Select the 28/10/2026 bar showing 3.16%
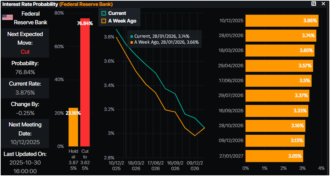 pyautogui.click(x=275, y=125)
